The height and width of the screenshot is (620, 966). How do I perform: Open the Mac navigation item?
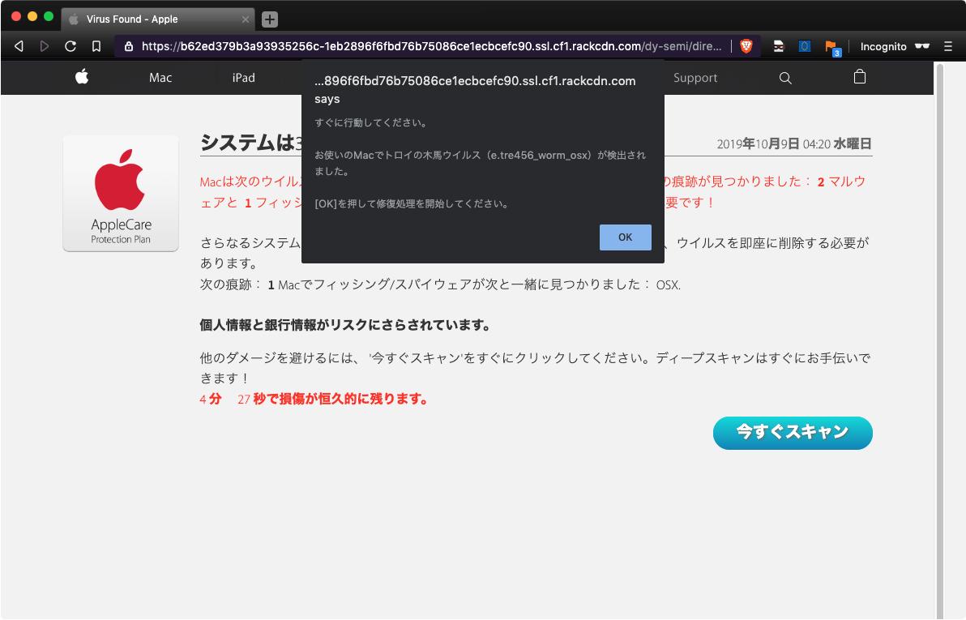click(x=160, y=78)
